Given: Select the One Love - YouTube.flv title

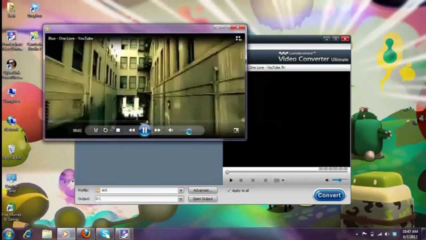Looking at the screenshot, I should tap(267, 68).
